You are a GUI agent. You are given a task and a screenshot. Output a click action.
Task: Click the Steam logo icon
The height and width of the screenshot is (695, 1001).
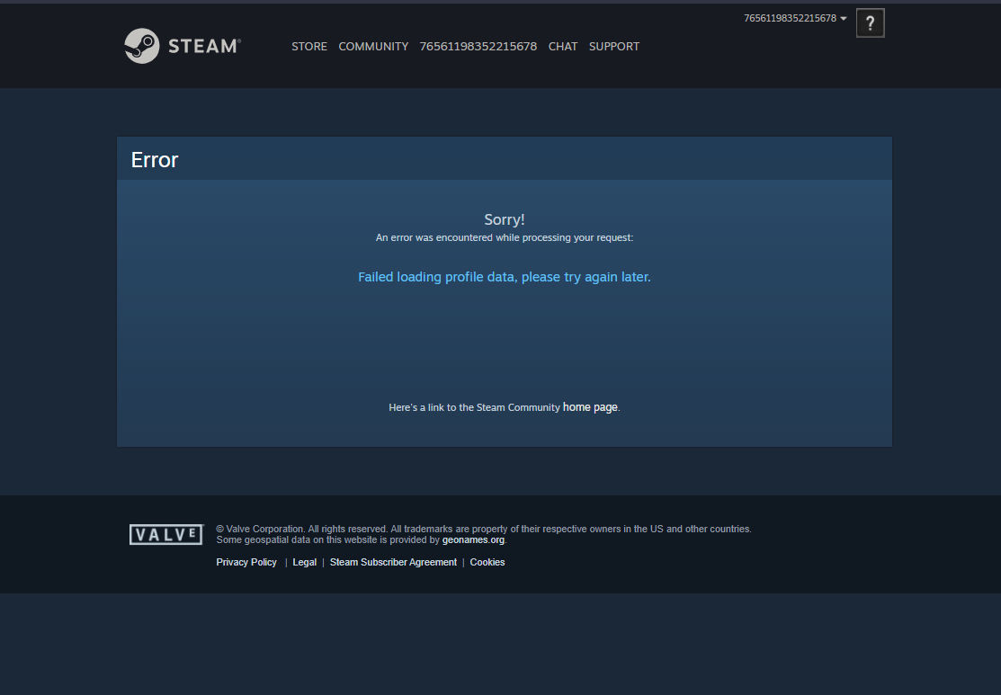pyautogui.click(x=142, y=46)
